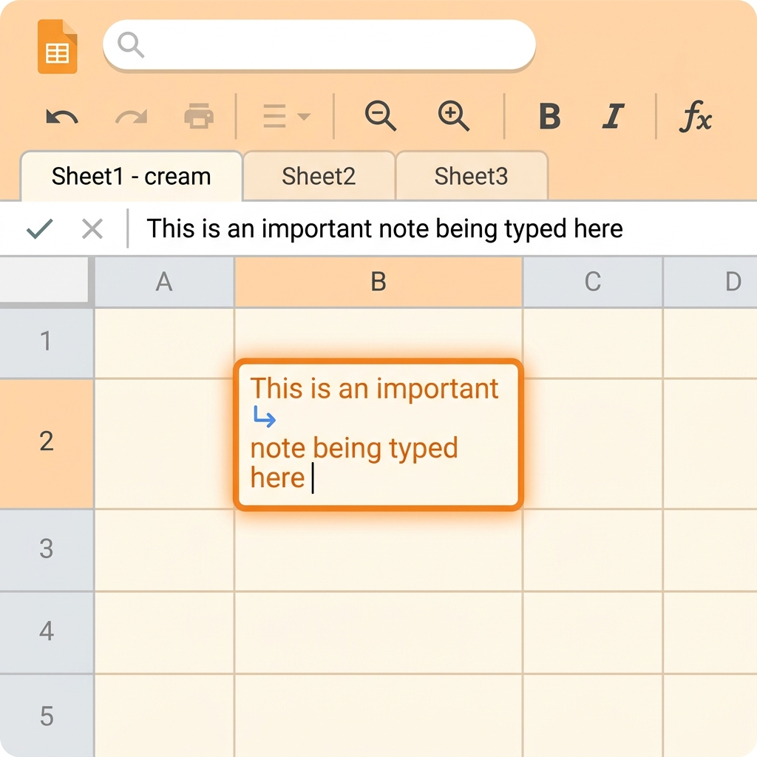Click inside the formula bar text
The width and height of the screenshot is (757, 757).
(x=384, y=228)
